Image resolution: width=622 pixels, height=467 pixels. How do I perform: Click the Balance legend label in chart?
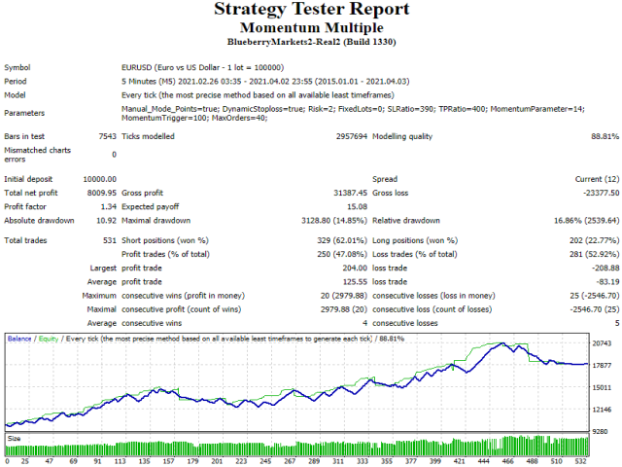[19, 339]
